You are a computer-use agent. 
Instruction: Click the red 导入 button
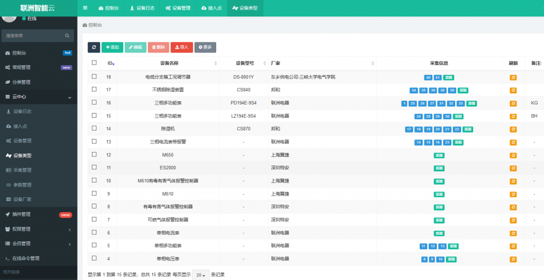(182, 47)
